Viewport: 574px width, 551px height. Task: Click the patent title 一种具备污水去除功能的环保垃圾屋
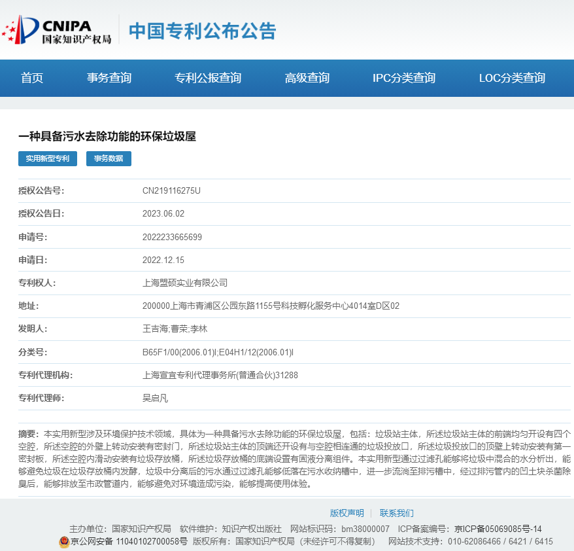point(107,136)
